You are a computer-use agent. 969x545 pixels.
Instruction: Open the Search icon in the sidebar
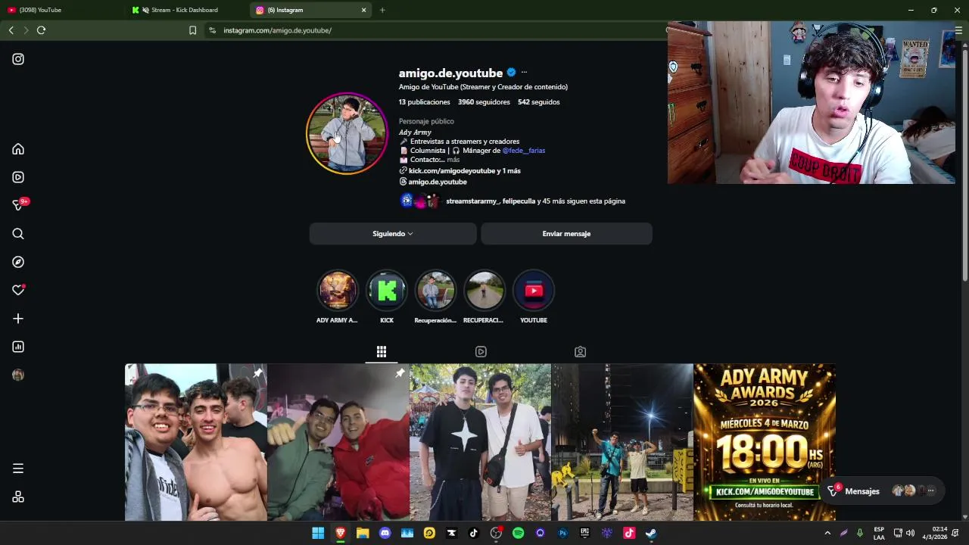click(x=18, y=234)
